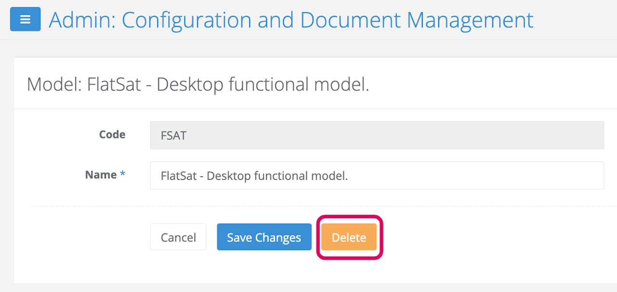Click the Name field label
Viewport: 617px width, 292px height.
(x=101, y=175)
